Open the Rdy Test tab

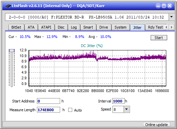(x=155, y=27)
